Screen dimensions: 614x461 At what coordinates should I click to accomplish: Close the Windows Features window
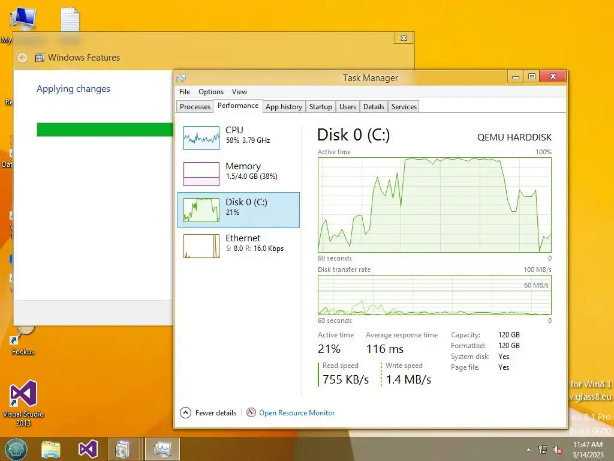click(404, 38)
